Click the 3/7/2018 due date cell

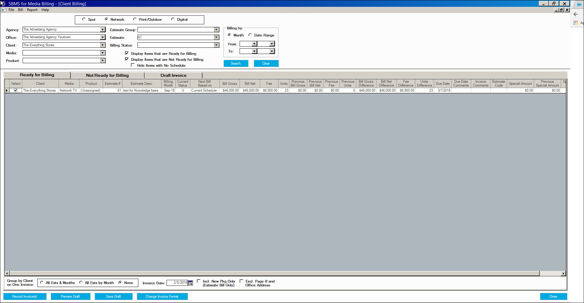pos(443,90)
